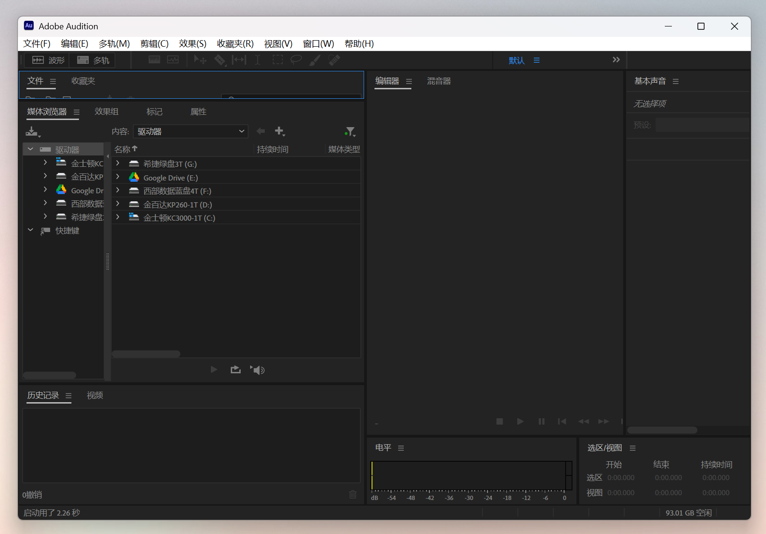Screen dimensions: 766x534
Task: Open the 编辑(E) menu
Action: [x=75, y=43]
